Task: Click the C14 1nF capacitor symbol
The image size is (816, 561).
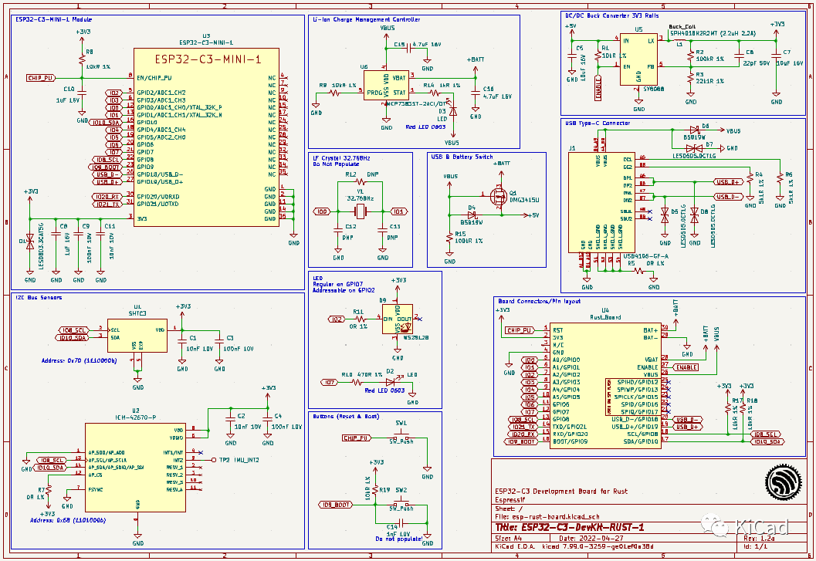Action: pyautogui.click(x=401, y=522)
